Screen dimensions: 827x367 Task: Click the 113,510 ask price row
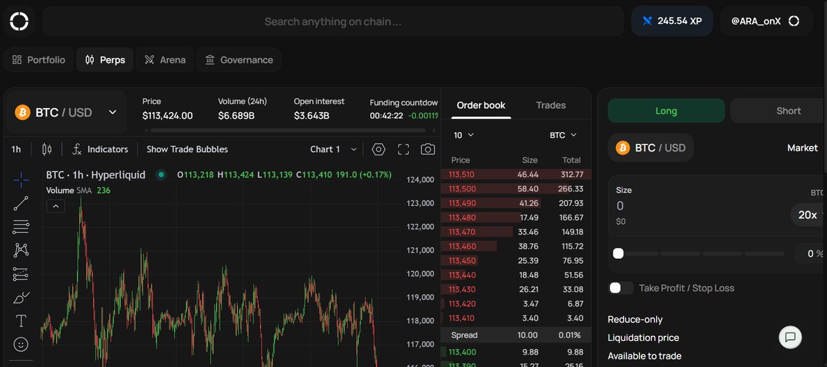tap(516, 175)
